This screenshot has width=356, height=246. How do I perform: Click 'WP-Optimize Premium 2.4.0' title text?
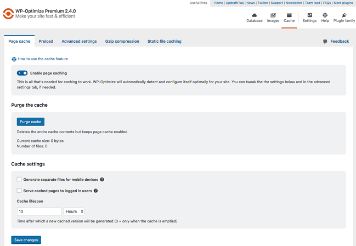pyautogui.click(x=46, y=11)
